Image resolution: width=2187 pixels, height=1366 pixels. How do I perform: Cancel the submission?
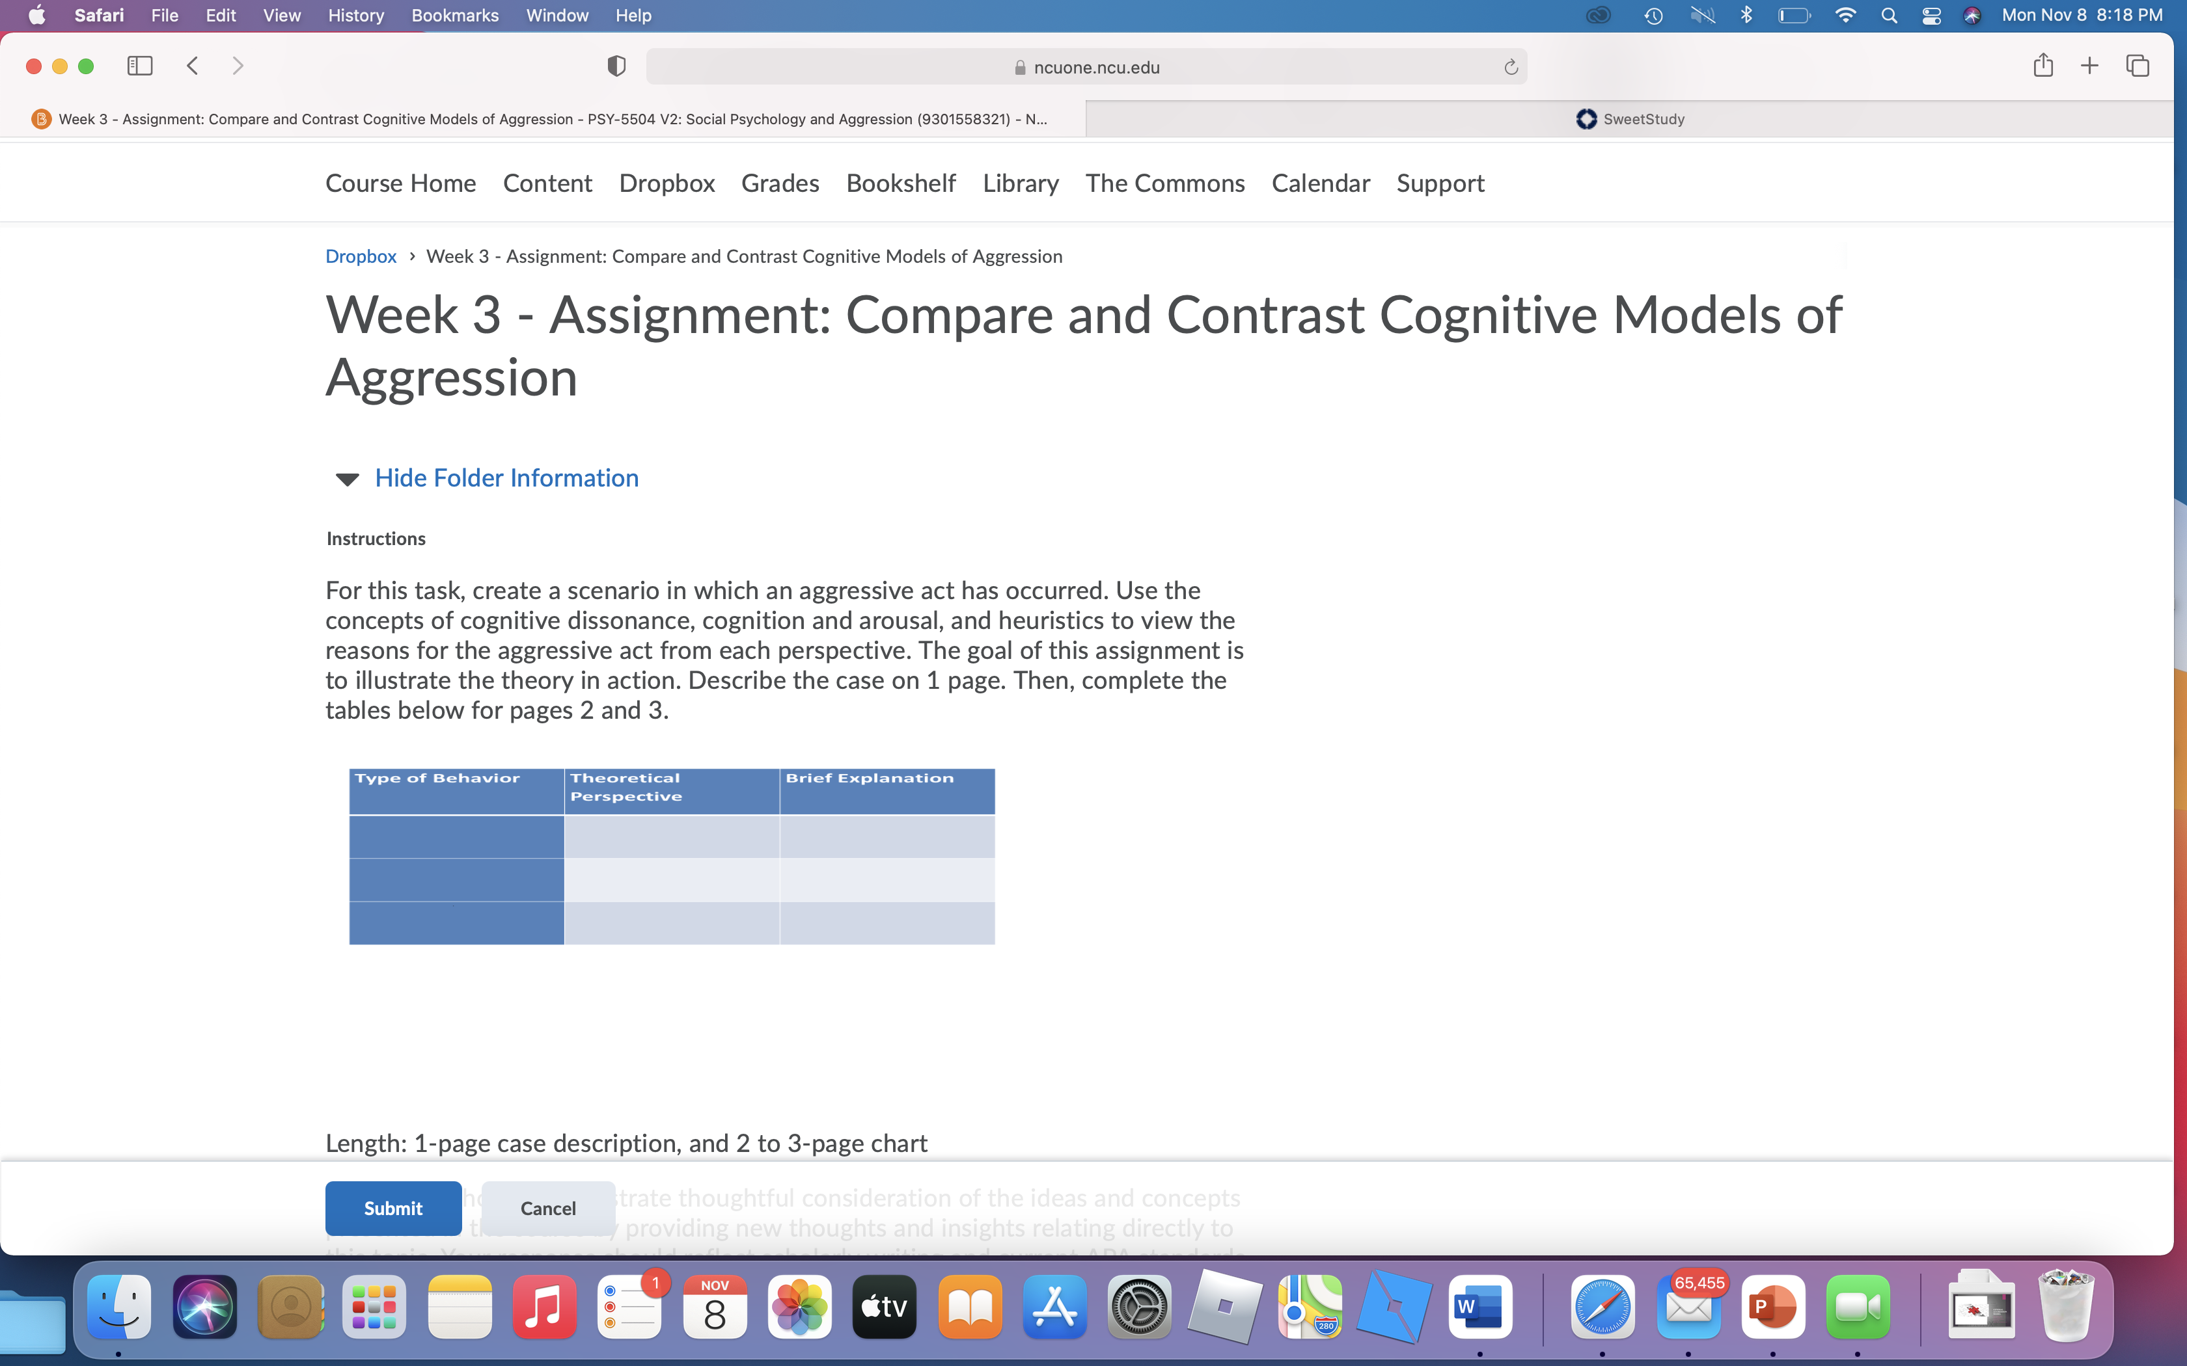click(x=547, y=1208)
